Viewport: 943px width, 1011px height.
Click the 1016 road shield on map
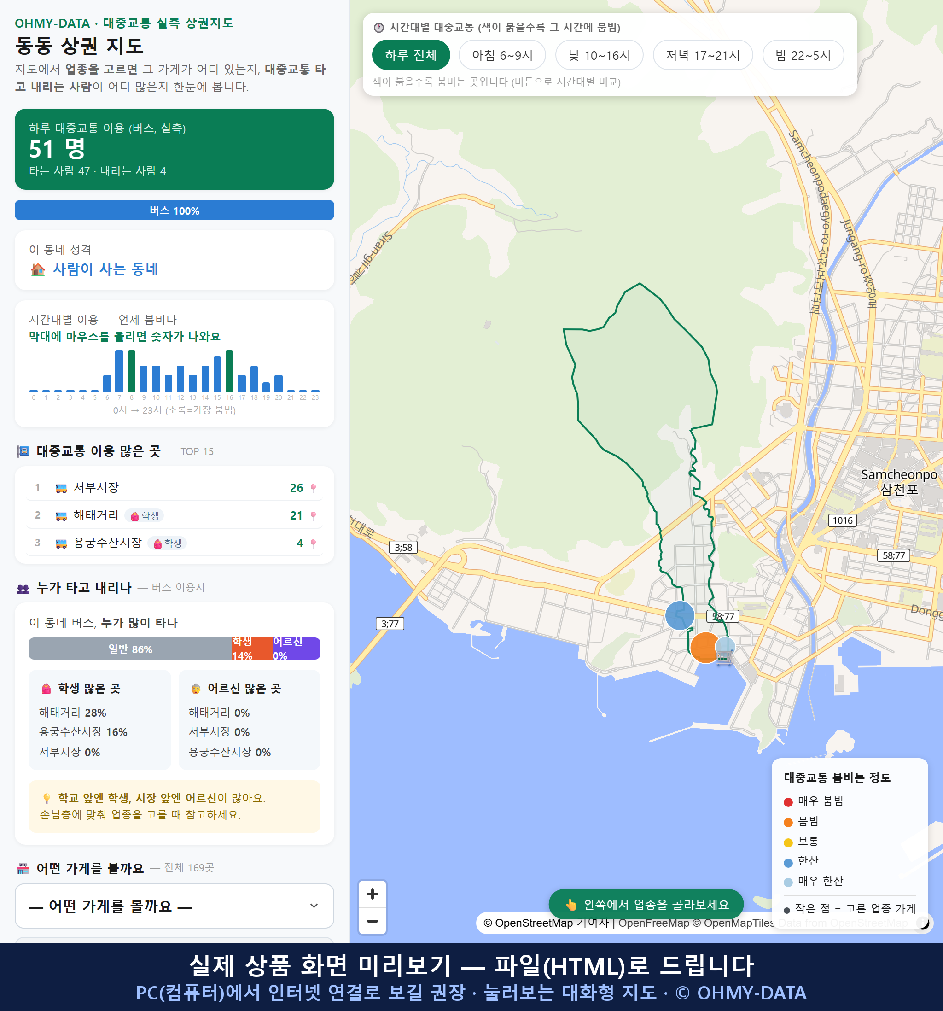tap(842, 520)
